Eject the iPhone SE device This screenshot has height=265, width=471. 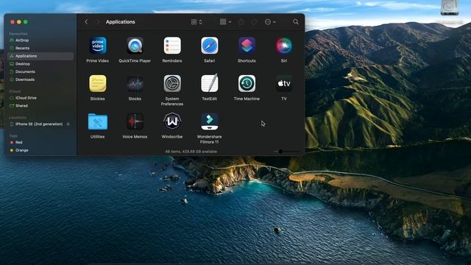[68, 124]
